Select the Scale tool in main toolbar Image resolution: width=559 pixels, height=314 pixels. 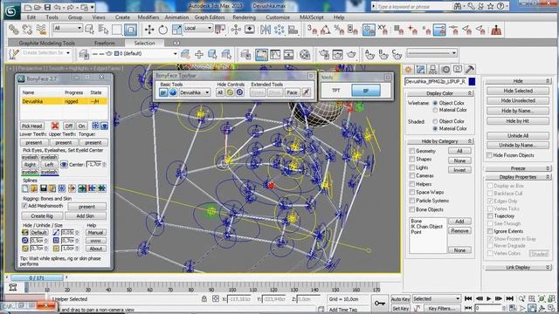click(176, 30)
